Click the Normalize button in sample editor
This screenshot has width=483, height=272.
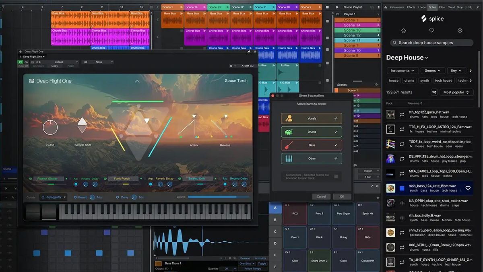[x=260, y=258]
